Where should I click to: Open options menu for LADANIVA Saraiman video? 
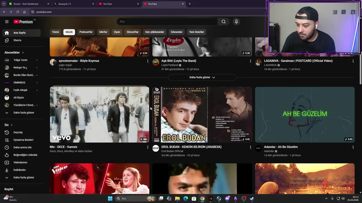353,61
